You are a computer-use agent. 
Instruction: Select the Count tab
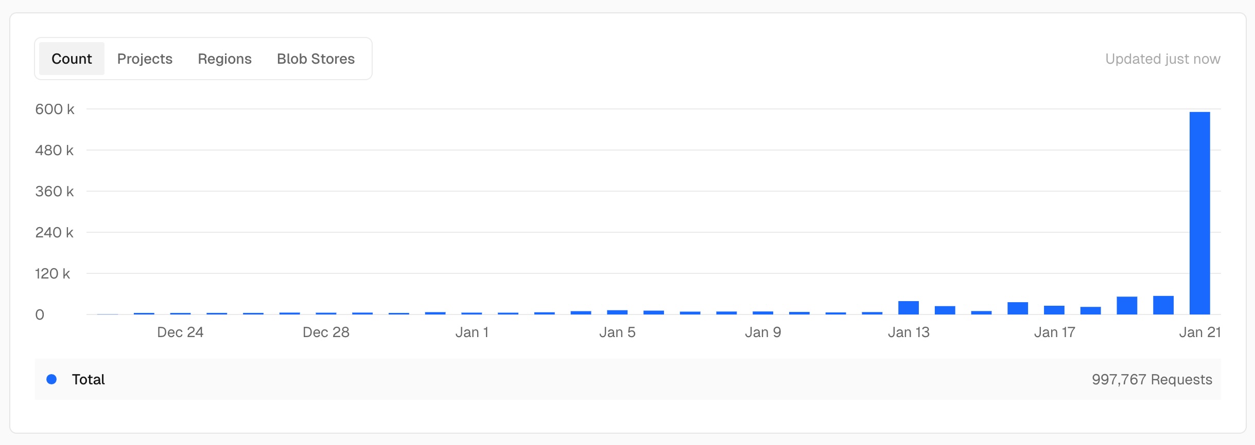pyautogui.click(x=72, y=59)
